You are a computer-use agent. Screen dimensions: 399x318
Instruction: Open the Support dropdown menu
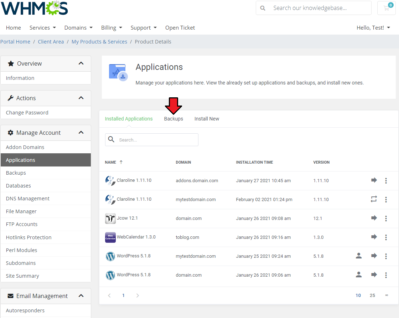point(144,27)
